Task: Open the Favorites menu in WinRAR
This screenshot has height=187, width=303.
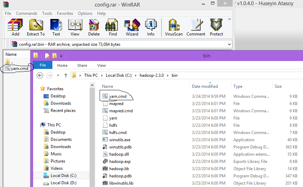Action: 65,13
